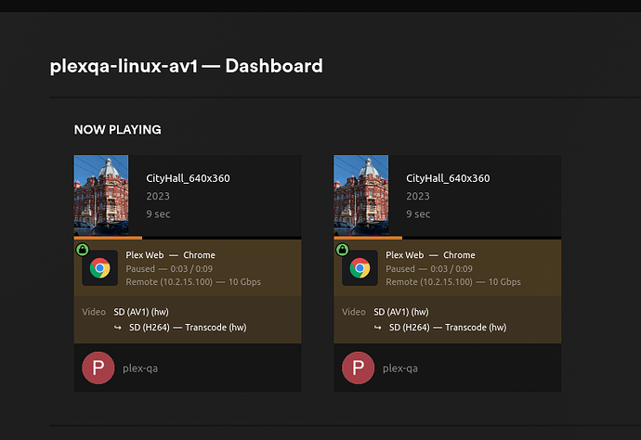Click the plexqa-linux-av1 Dashboard page title

click(186, 66)
